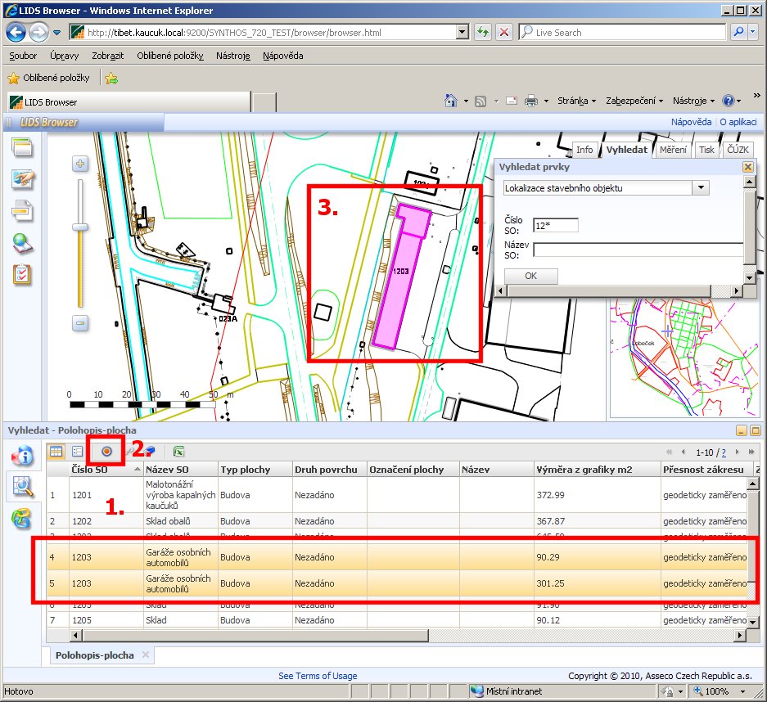Go back with the browser Back arrow
767x702 pixels.
[x=16, y=33]
